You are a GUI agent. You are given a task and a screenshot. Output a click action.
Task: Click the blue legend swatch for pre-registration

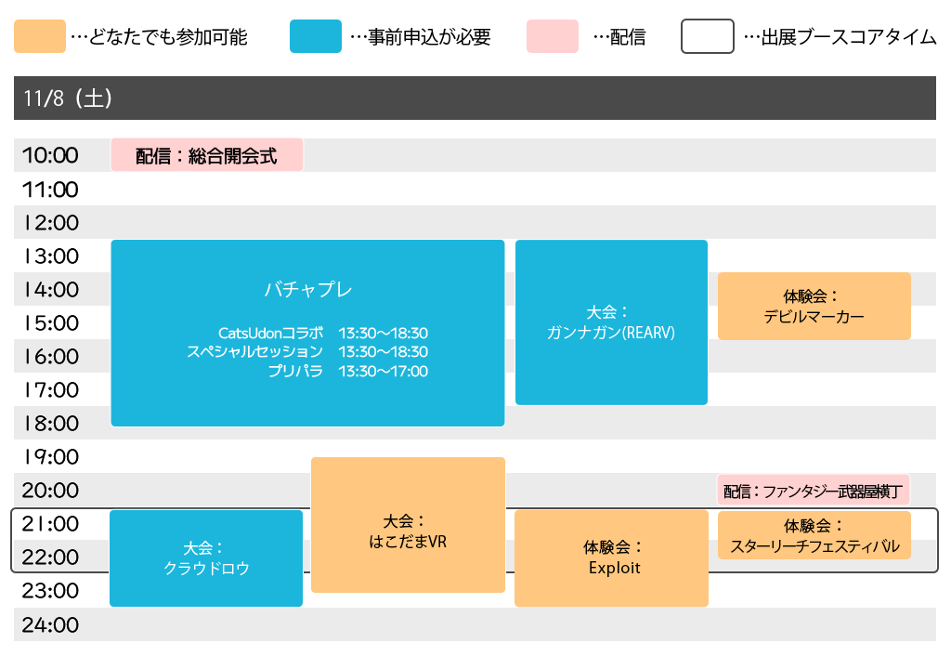[315, 37]
